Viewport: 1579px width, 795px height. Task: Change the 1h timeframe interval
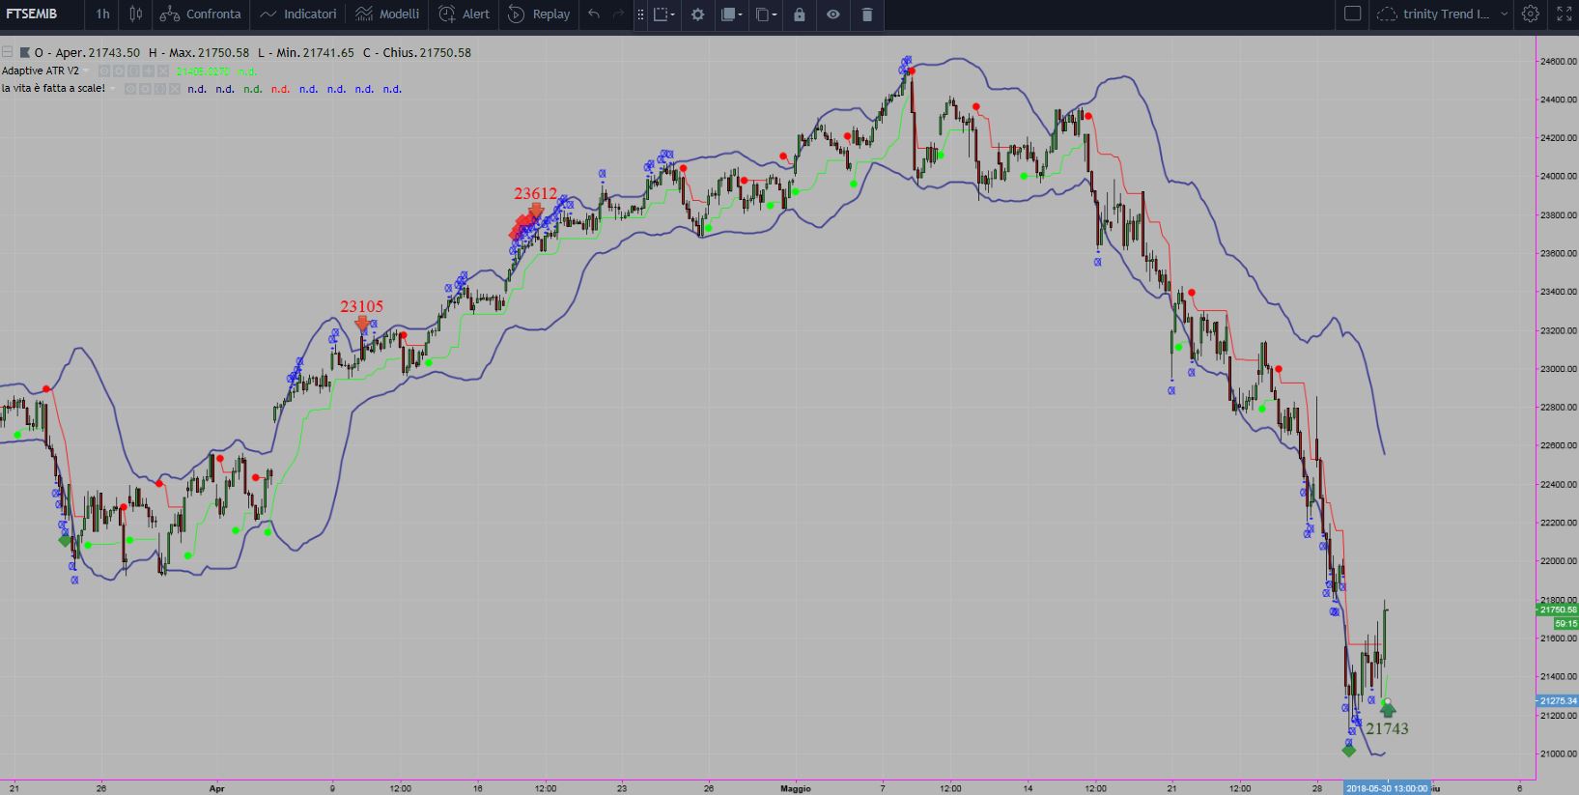coord(102,14)
